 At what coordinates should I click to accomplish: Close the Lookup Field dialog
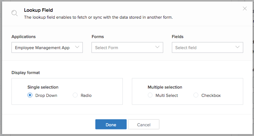tap(245, 9)
